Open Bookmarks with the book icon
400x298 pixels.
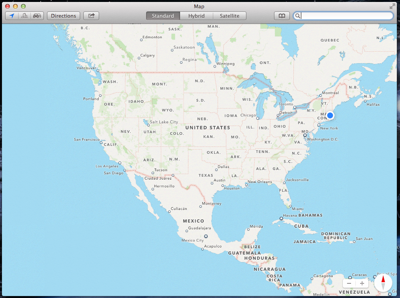coord(282,16)
